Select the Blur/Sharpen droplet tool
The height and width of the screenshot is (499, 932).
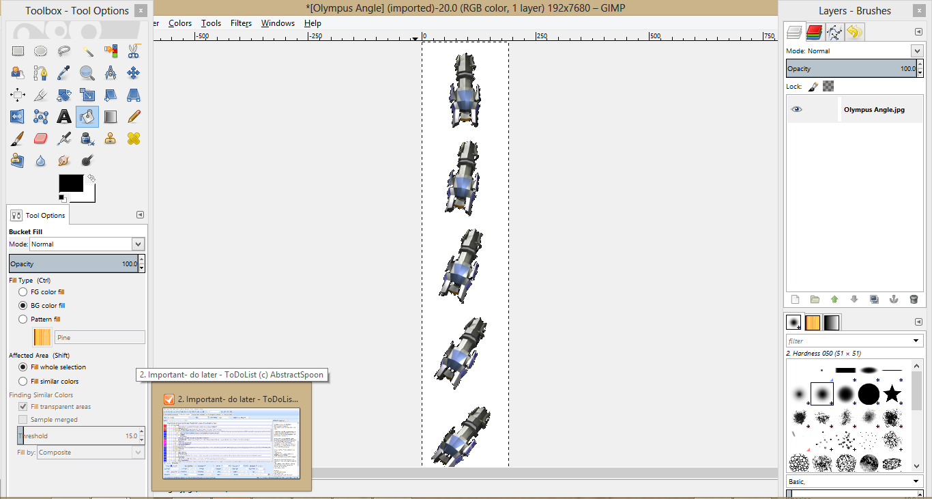41,160
